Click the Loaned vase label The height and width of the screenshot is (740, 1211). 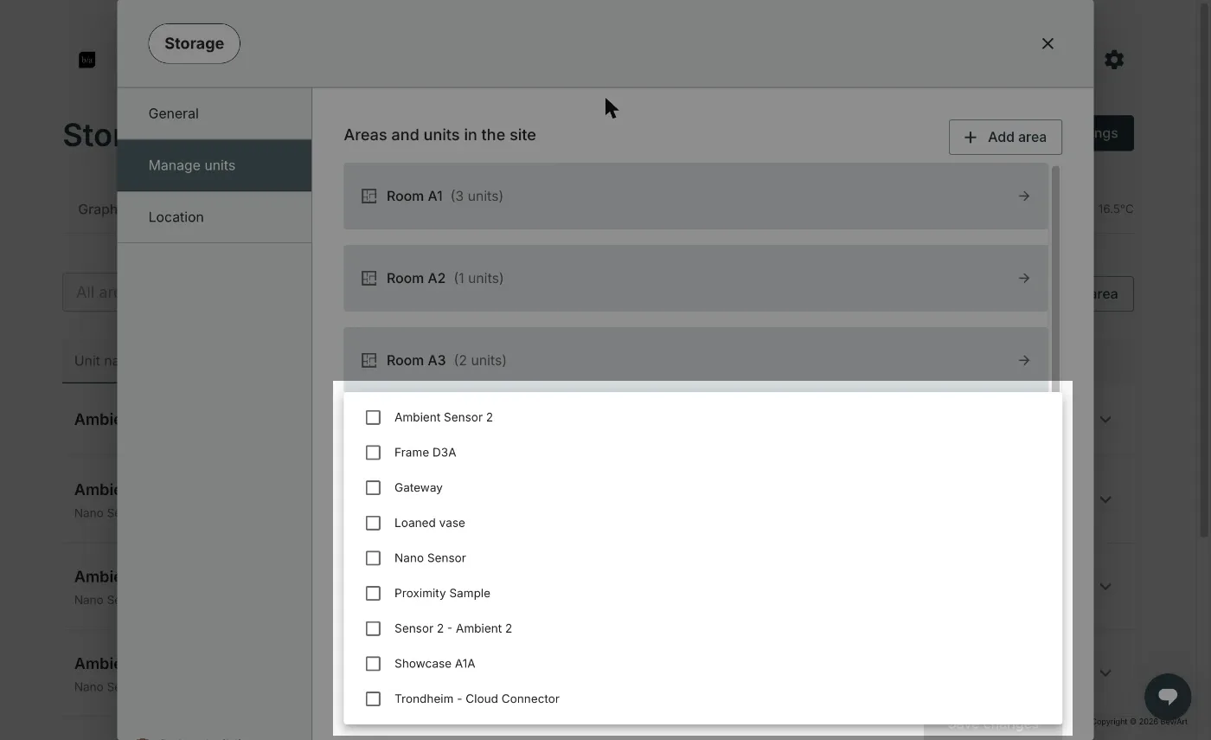point(430,523)
